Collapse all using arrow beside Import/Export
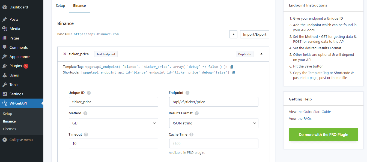Viewport: 367px width, 162px height. click(x=233, y=34)
